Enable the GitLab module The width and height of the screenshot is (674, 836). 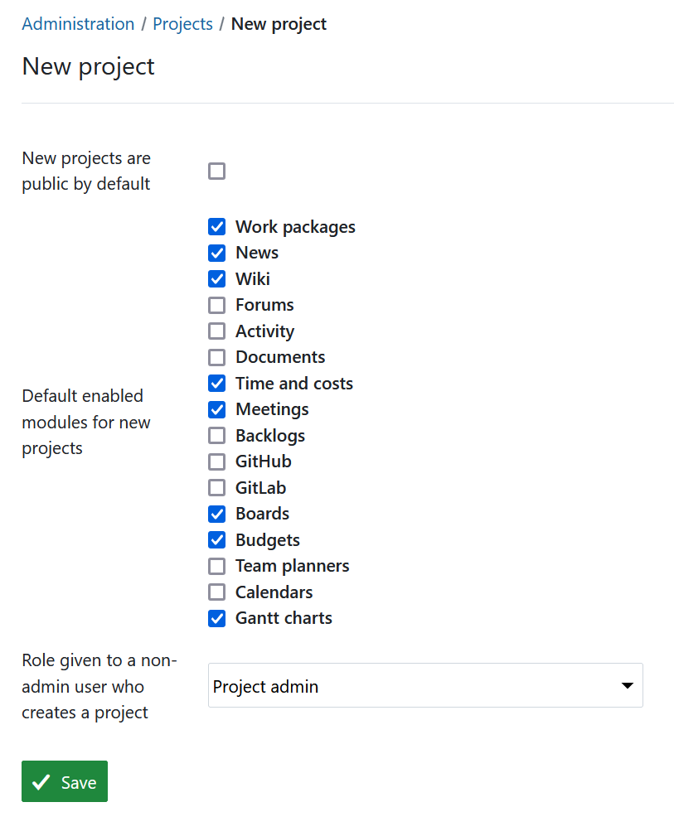[216, 487]
